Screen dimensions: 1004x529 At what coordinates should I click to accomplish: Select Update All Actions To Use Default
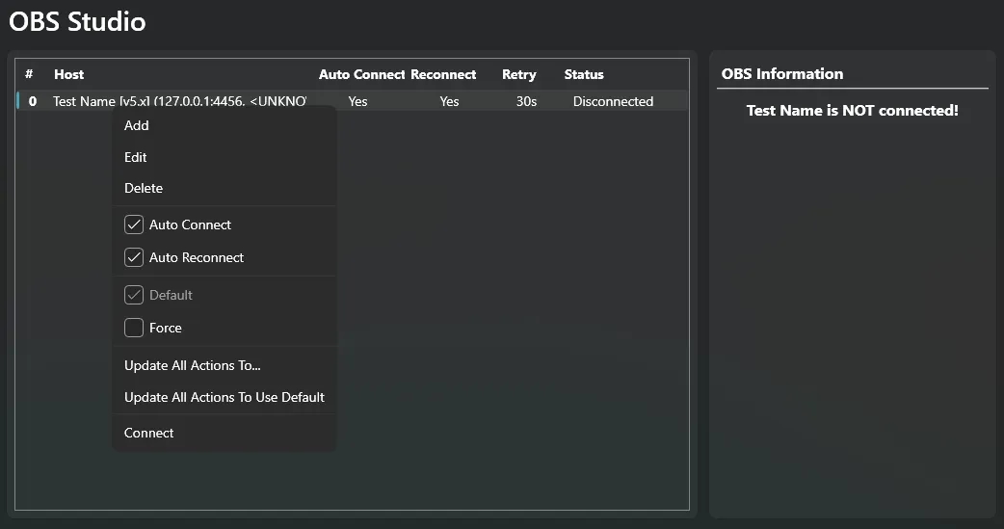[x=224, y=397]
